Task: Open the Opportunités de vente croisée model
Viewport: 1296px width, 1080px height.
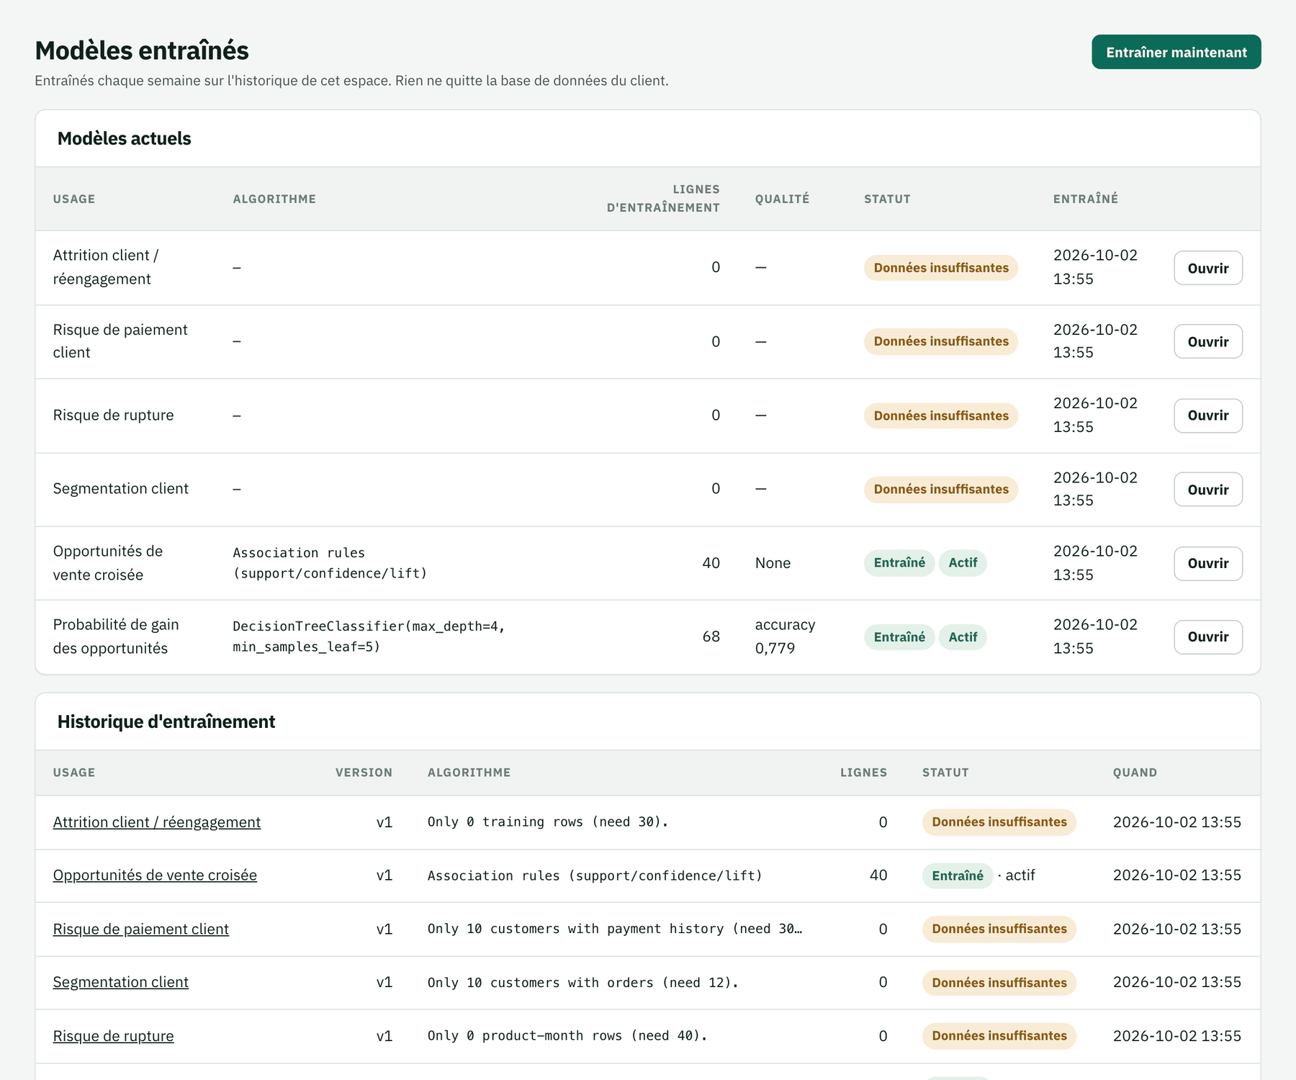Action: tap(1207, 563)
